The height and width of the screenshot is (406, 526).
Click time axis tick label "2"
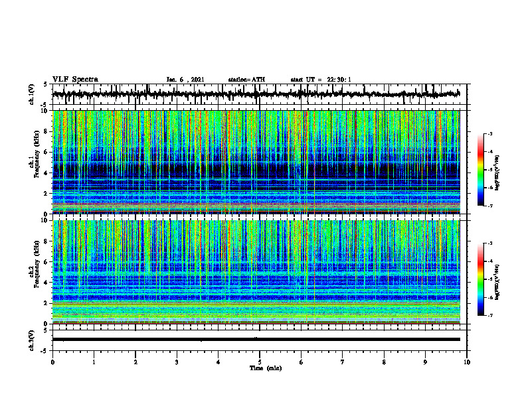tap(135, 362)
